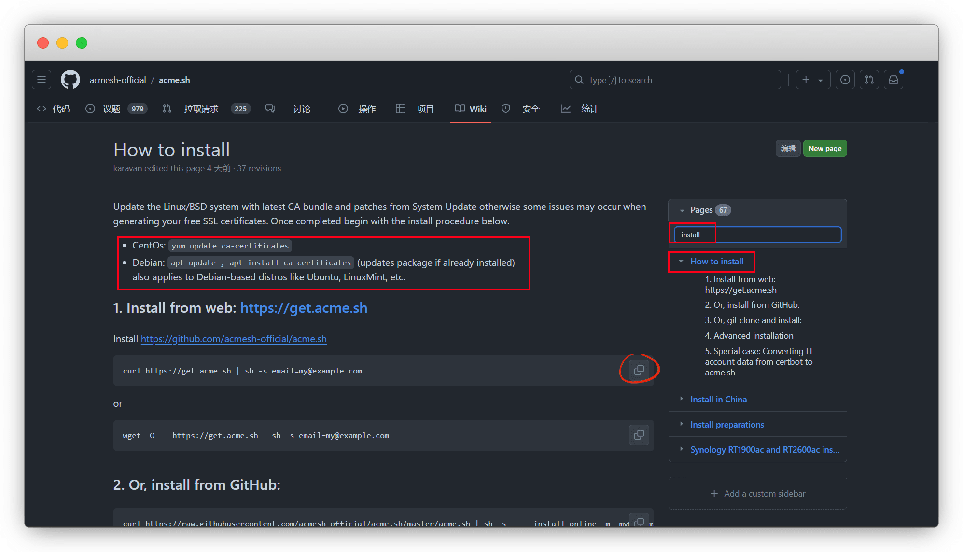Collapse the Pages sidebar section

682,210
